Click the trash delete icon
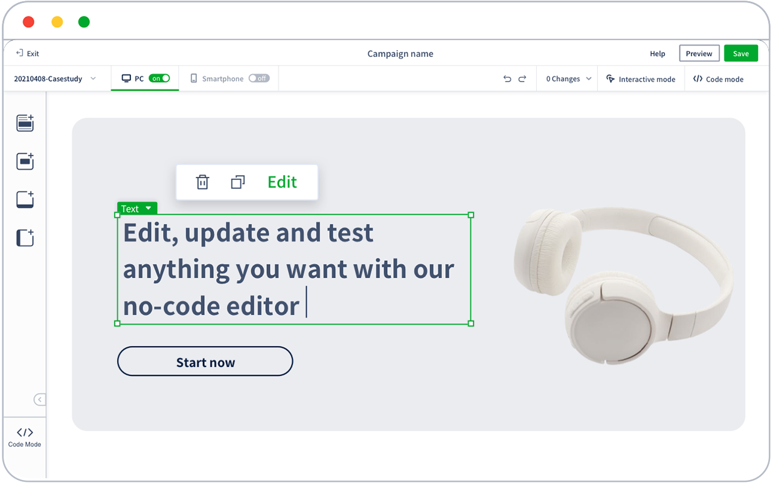 [x=202, y=182]
